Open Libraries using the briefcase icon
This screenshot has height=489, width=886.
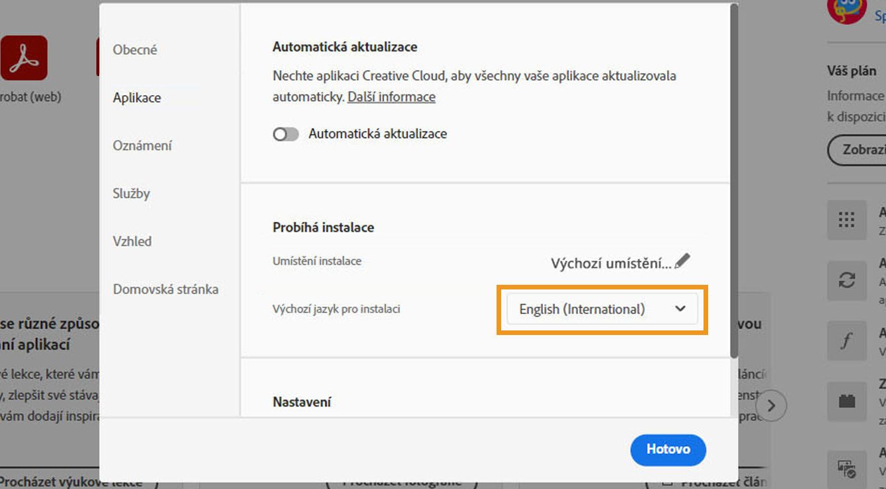[x=847, y=401]
